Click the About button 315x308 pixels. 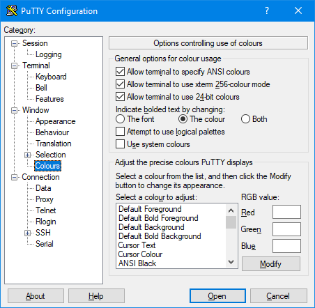[x=36, y=296]
